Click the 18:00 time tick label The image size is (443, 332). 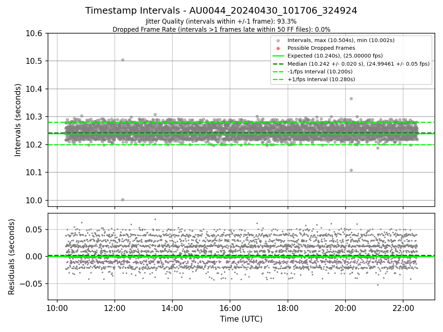pyautogui.click(x=288, y=308)
